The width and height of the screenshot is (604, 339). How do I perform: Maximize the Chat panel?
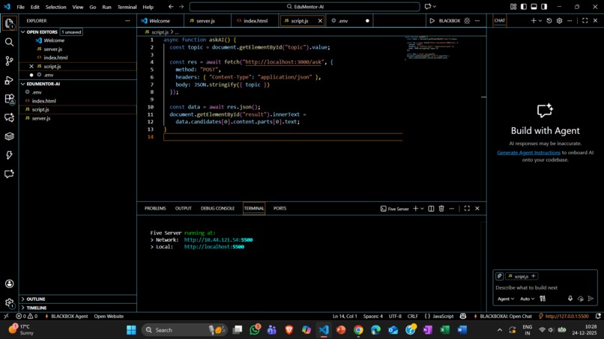tap(585, 21)
